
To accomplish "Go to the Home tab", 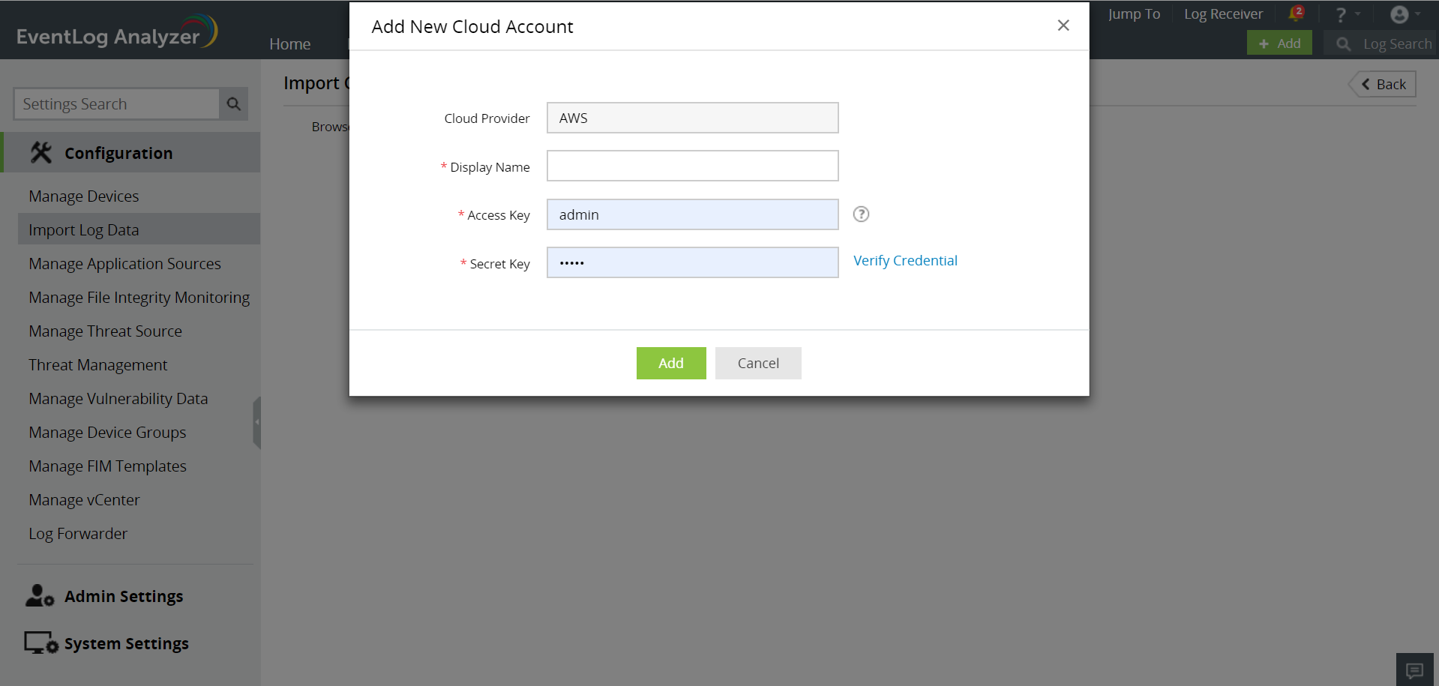I will (x=289, y=43).
